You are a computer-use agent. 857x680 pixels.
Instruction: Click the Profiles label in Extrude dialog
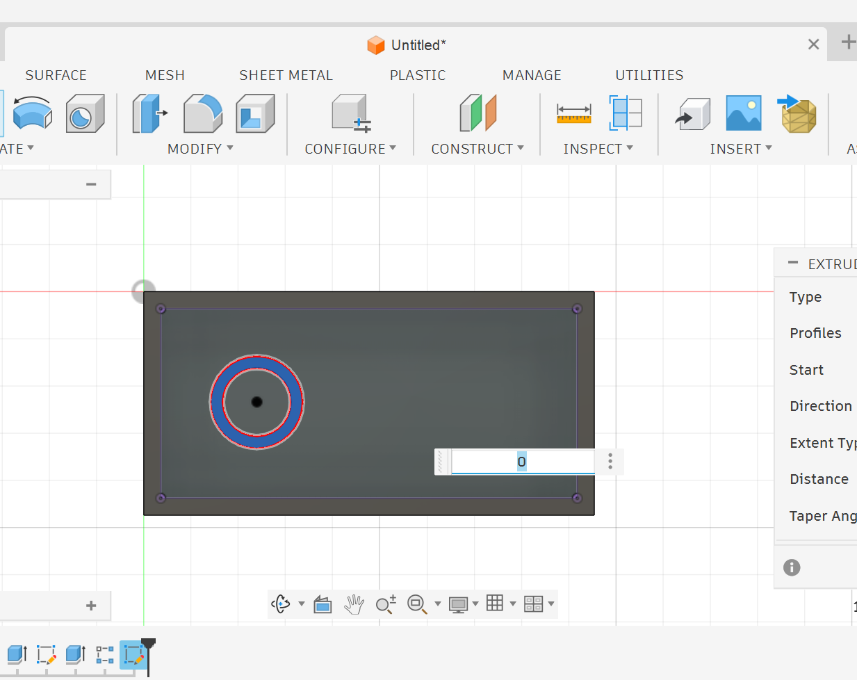[815, 333]
